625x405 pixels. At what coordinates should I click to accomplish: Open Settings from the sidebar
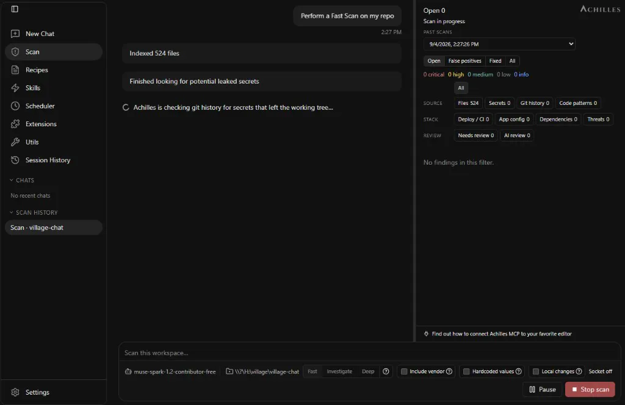click(x=54, y=392)
